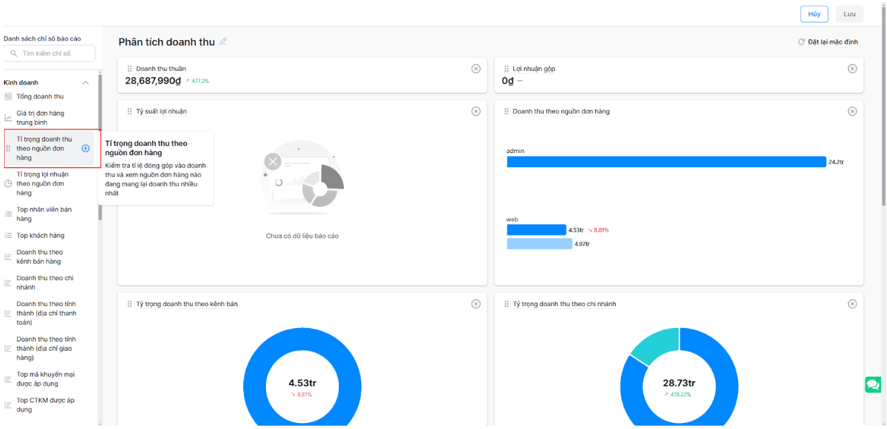Viewport: 887px width, 429px height.
Task: Open the green chat support widget
Action: tap(873, 384)
